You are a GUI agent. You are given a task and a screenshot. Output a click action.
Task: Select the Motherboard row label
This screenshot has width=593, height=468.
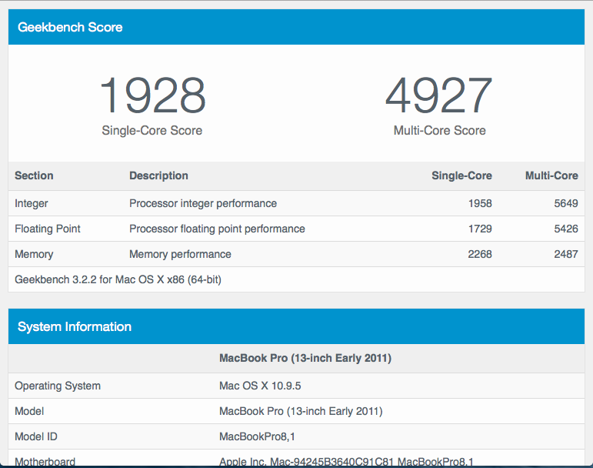(x=45, y=462)
